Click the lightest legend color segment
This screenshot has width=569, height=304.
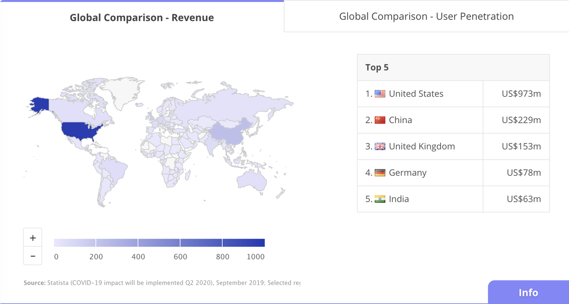click(75, 243)
